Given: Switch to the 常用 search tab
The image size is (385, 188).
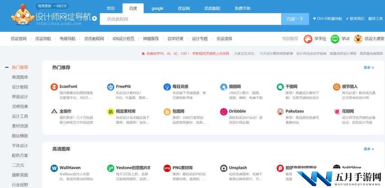Looking at the screenshot, I should 110,8.
